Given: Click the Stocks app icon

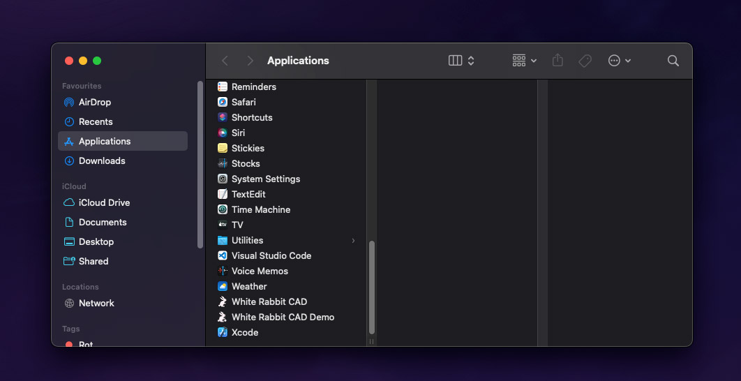Looking at the screenshot, I should point(222,163).
